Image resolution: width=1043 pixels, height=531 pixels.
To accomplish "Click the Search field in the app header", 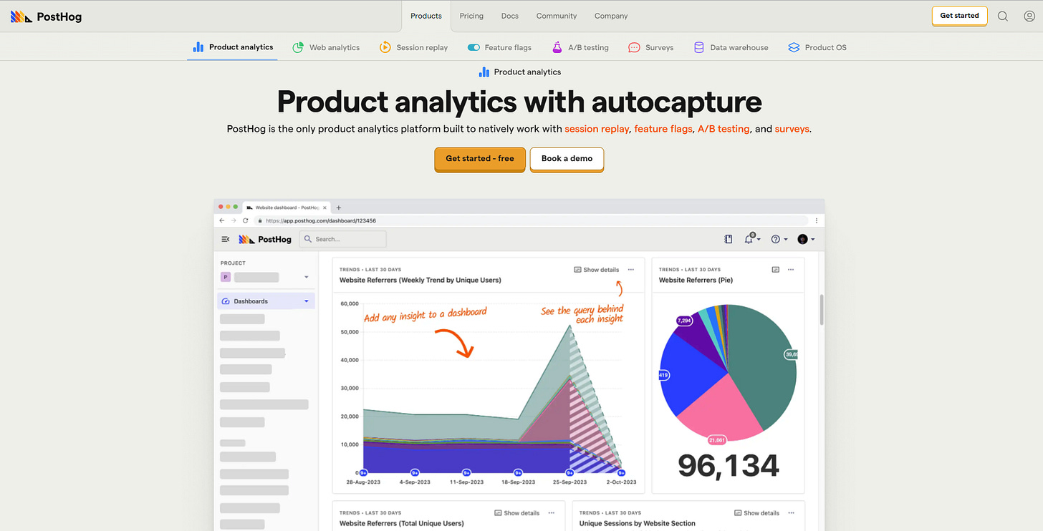I will click(x=342, y=239).
